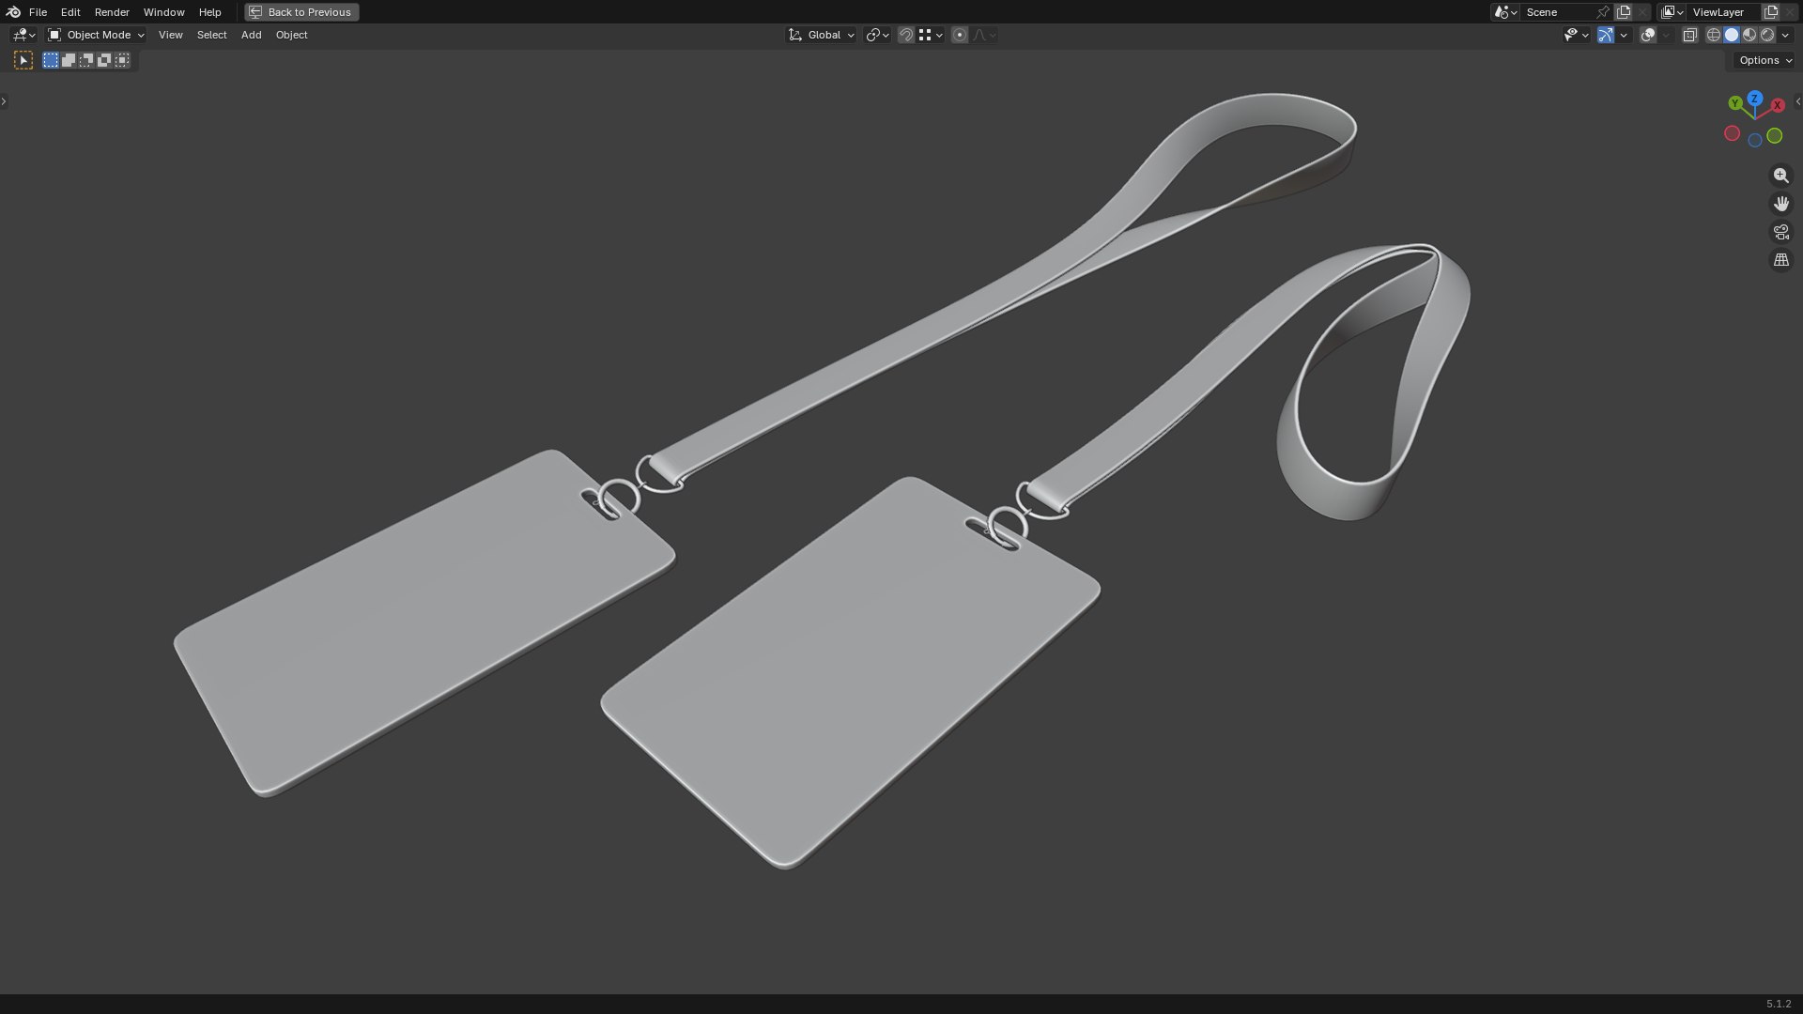1803x1014 pixels.
Task: Open the gizmo settings dropdown arrow
Action: tap(1624, 35)
